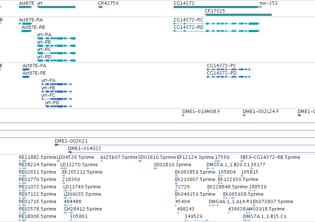This screenshot has width=315, height=222.
Task: Click the LD11749.5prime EST label
Action: click(x=82, y=187)
